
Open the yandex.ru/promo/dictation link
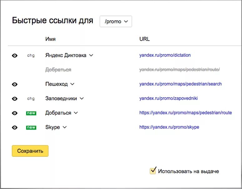point(165,55)
